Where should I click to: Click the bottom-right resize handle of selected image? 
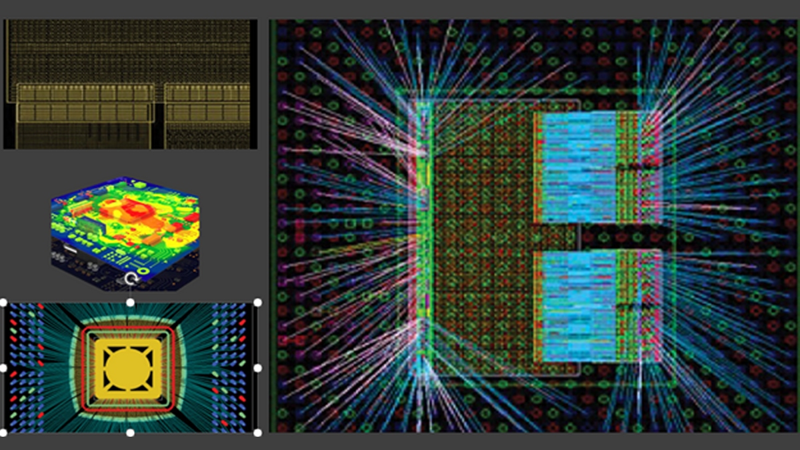[x=258, y=433]
